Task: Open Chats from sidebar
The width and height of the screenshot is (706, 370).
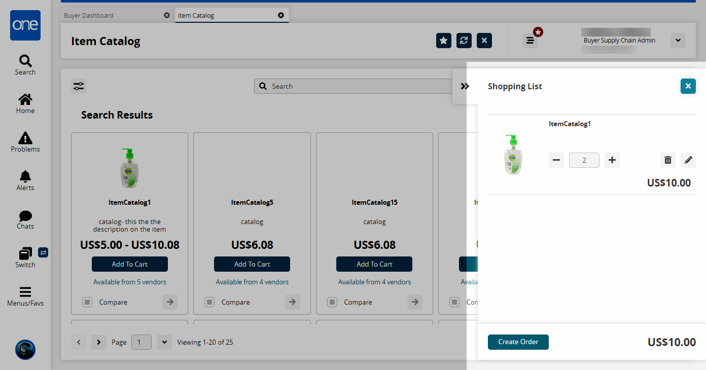Action: [x=25, y=219]
